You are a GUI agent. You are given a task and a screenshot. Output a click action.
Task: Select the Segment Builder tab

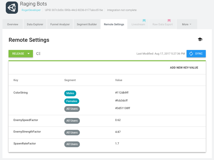[x=87, y=24]
